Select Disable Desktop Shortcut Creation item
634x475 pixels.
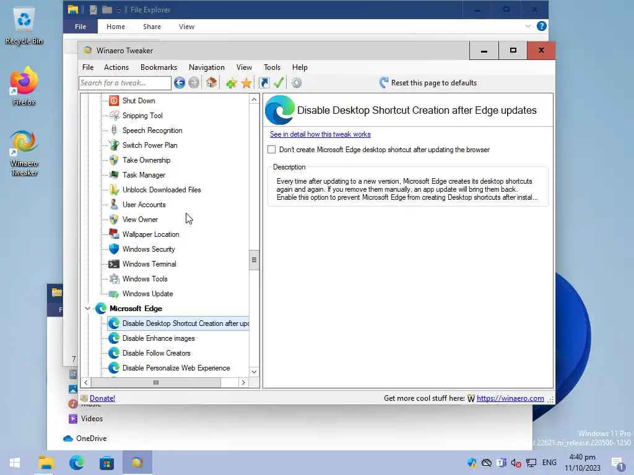tap(178, 323)
